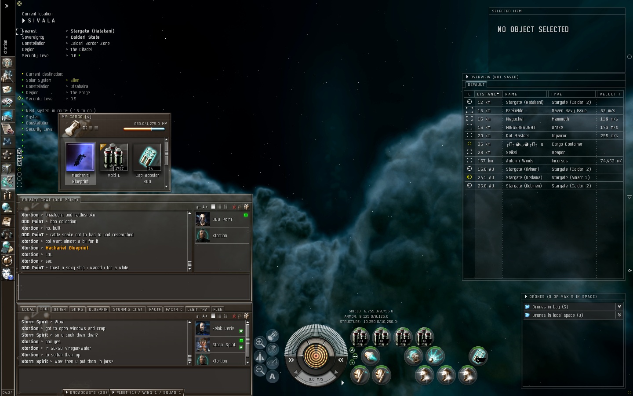Open People and Places in the sidebar
Viewport: 633px width, 396px height.
pyautogui.click(x=7, y=76)
